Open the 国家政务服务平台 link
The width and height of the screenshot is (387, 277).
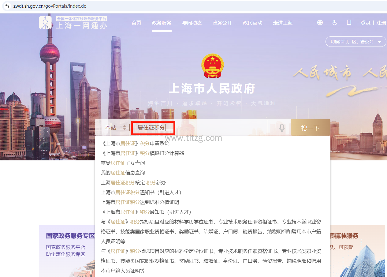click(65, 247)
